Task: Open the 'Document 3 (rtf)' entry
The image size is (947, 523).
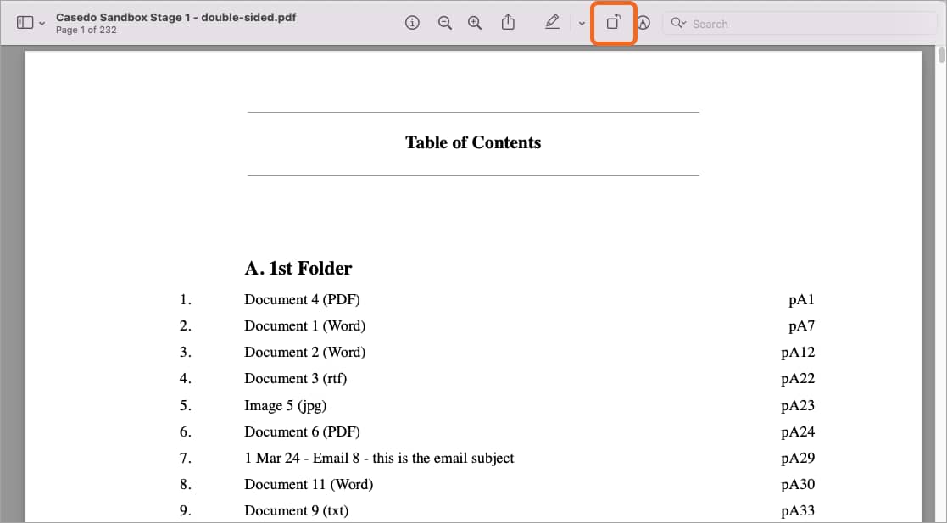Action: click(295, 379)
